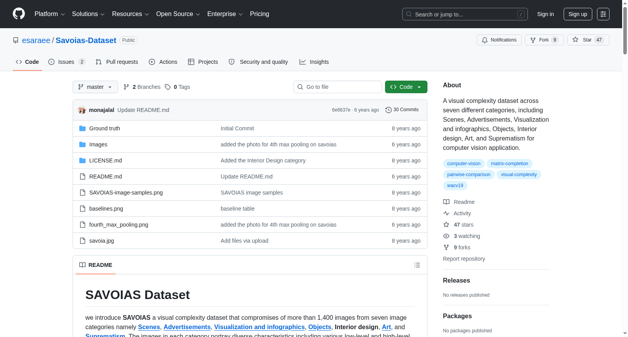Star the Savoias-Dataset repository

[588, 40]
